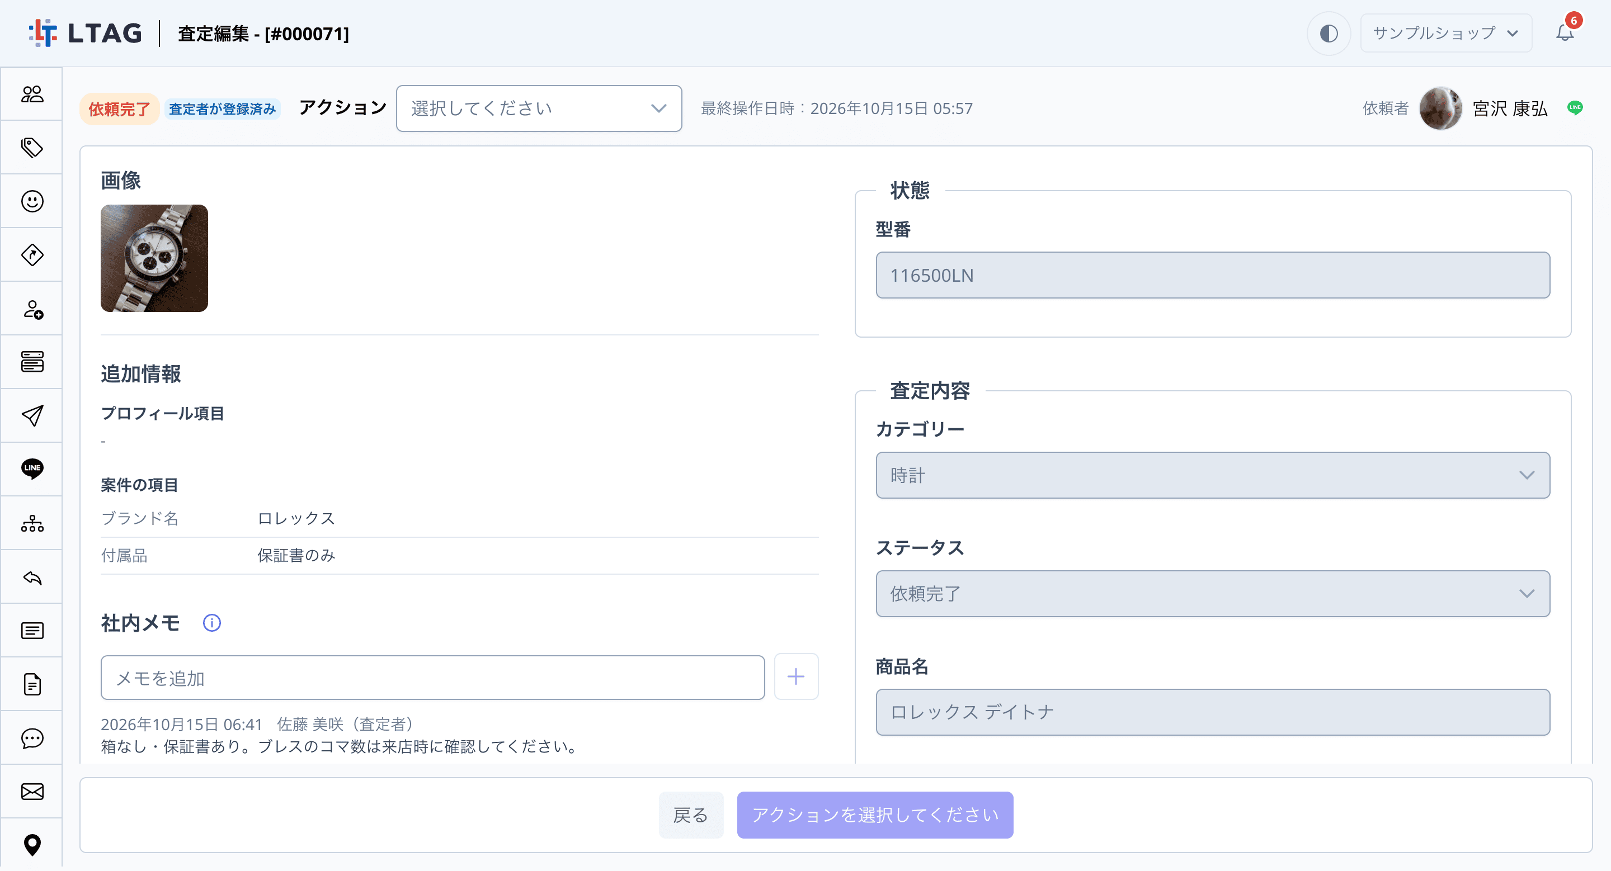Open the diamond arrow direction sidebar icon

(32, 255)
